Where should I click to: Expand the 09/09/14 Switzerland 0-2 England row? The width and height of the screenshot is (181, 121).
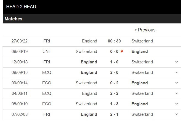point(177,83)
